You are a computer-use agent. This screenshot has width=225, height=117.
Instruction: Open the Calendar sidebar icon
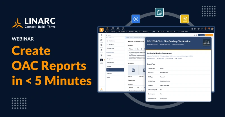[x=102, y=51]
